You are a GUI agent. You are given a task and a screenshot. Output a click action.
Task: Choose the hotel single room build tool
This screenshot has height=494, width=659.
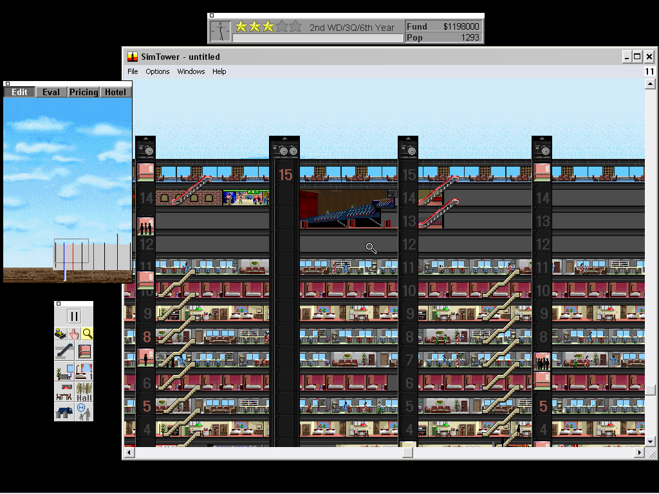(x=84, y=371)
